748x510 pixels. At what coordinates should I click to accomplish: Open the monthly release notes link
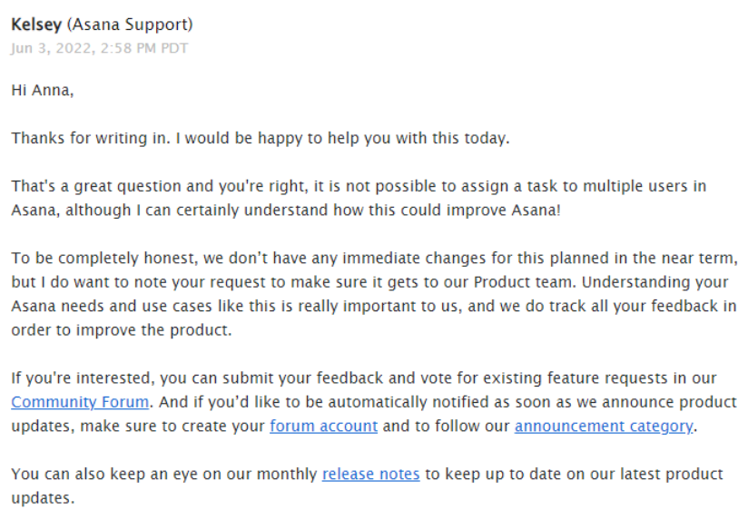370,475
